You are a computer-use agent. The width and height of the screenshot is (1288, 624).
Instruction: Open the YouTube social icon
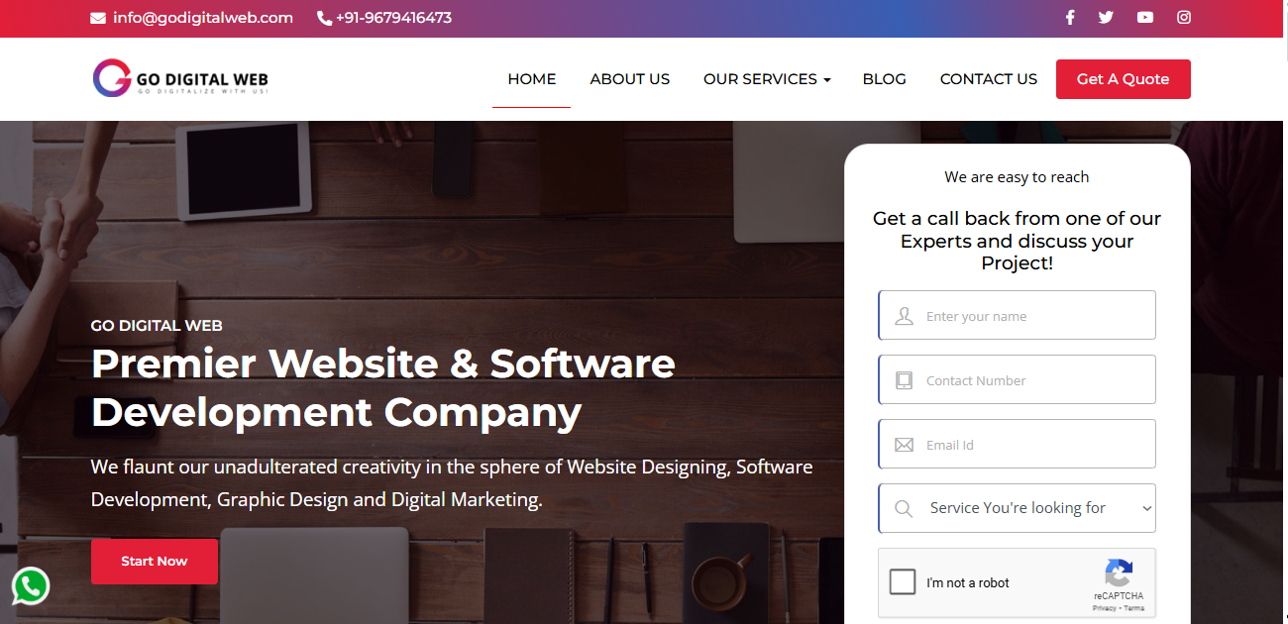point(1145,17)
